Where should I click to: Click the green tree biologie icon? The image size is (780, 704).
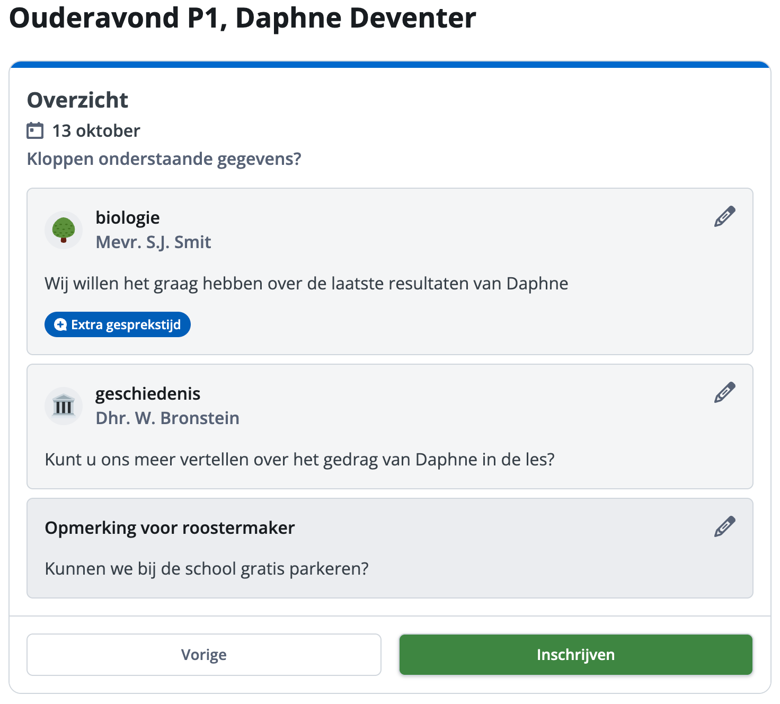pos(64,230)
